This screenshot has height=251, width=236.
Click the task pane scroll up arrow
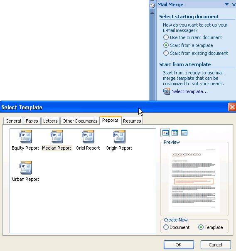pyautogui.click(x=152, y=12)
